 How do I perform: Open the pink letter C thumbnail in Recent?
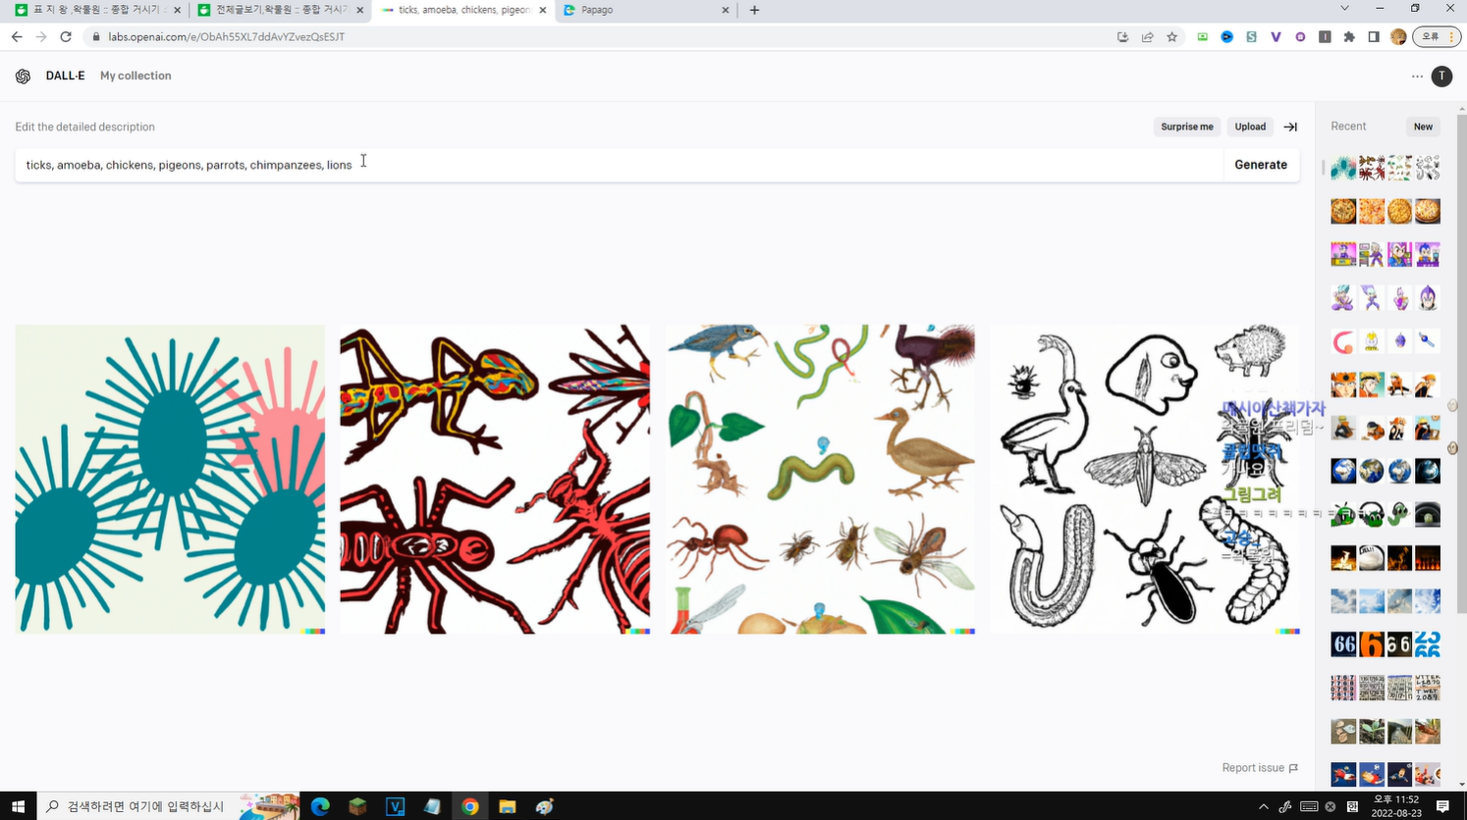[1343, 341]
